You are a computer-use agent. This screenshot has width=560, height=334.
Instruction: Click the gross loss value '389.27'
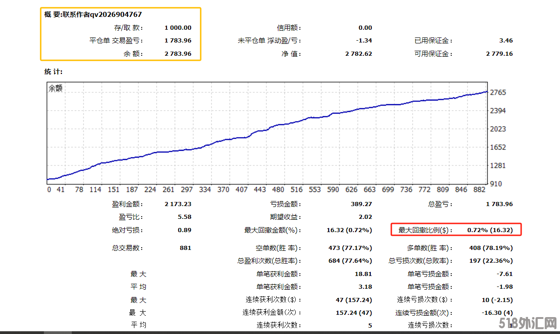(x=362, y=204)
